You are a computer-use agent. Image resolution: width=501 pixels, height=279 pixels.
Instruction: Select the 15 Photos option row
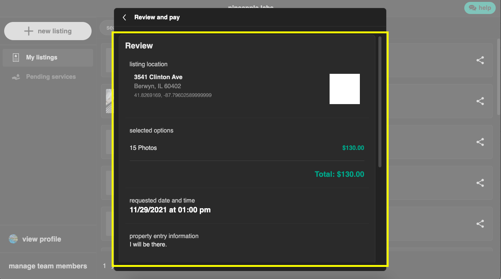143,148
